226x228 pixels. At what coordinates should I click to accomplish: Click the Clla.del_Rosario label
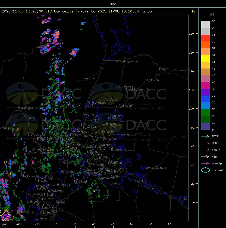128,61
